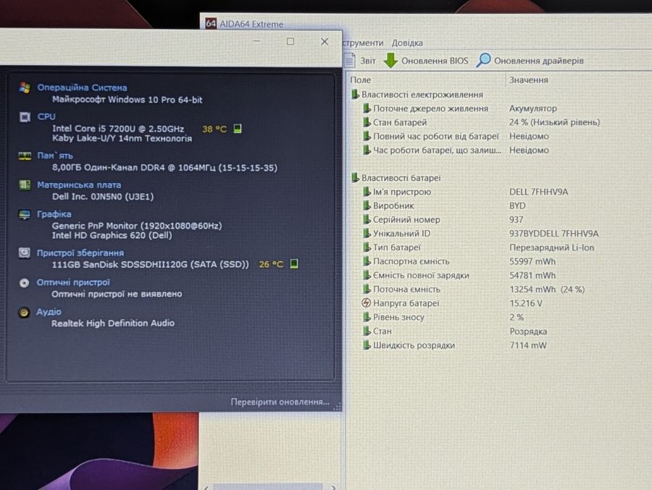Click the Паспортна ємність row icon
Viewport: 652px width, 490px height.
coord(367,261)
